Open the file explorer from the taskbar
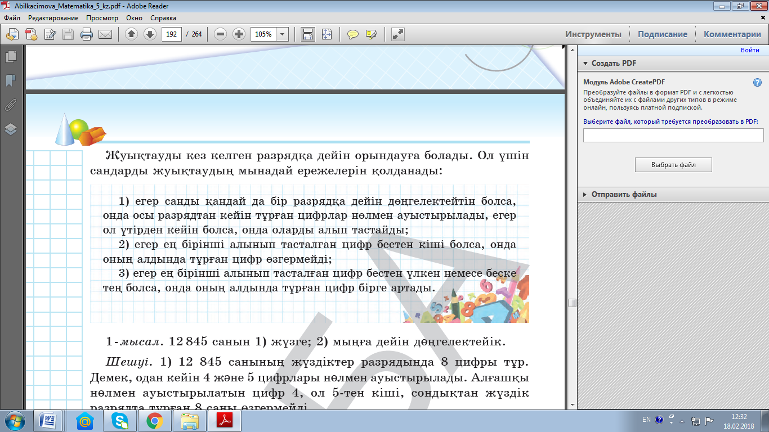This screenshot has width=769, height=432. (x=190, y=421)
